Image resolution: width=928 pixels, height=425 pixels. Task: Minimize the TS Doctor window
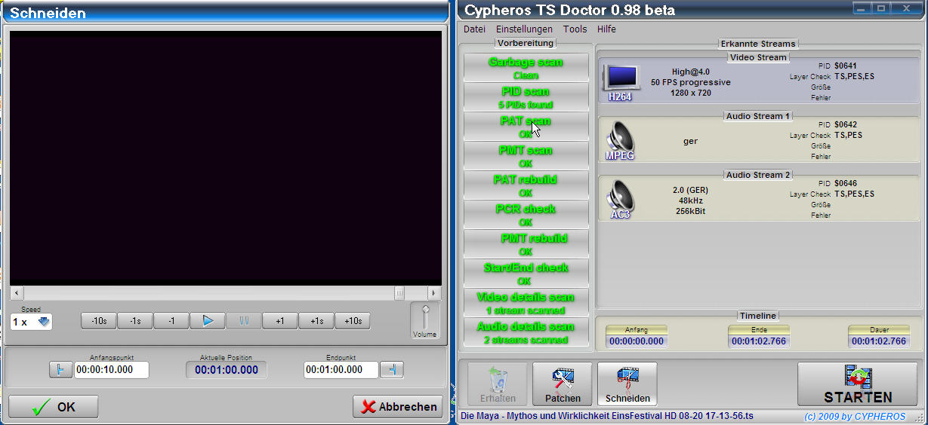862,8
